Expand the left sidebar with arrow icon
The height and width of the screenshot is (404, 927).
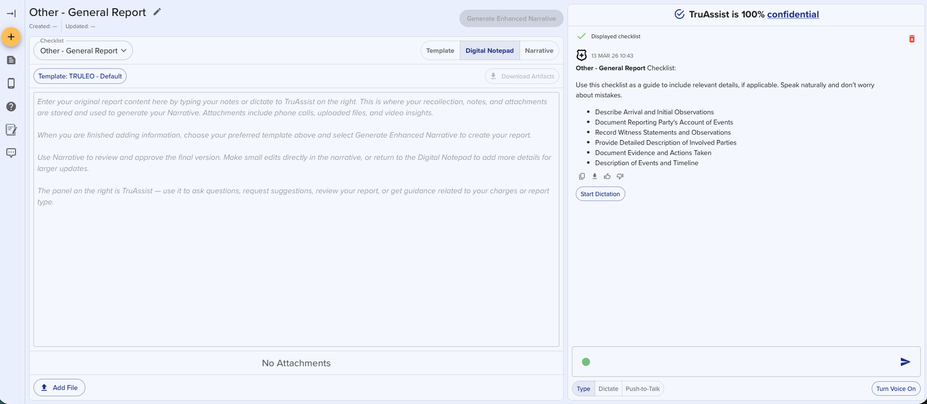click(11, 14)
